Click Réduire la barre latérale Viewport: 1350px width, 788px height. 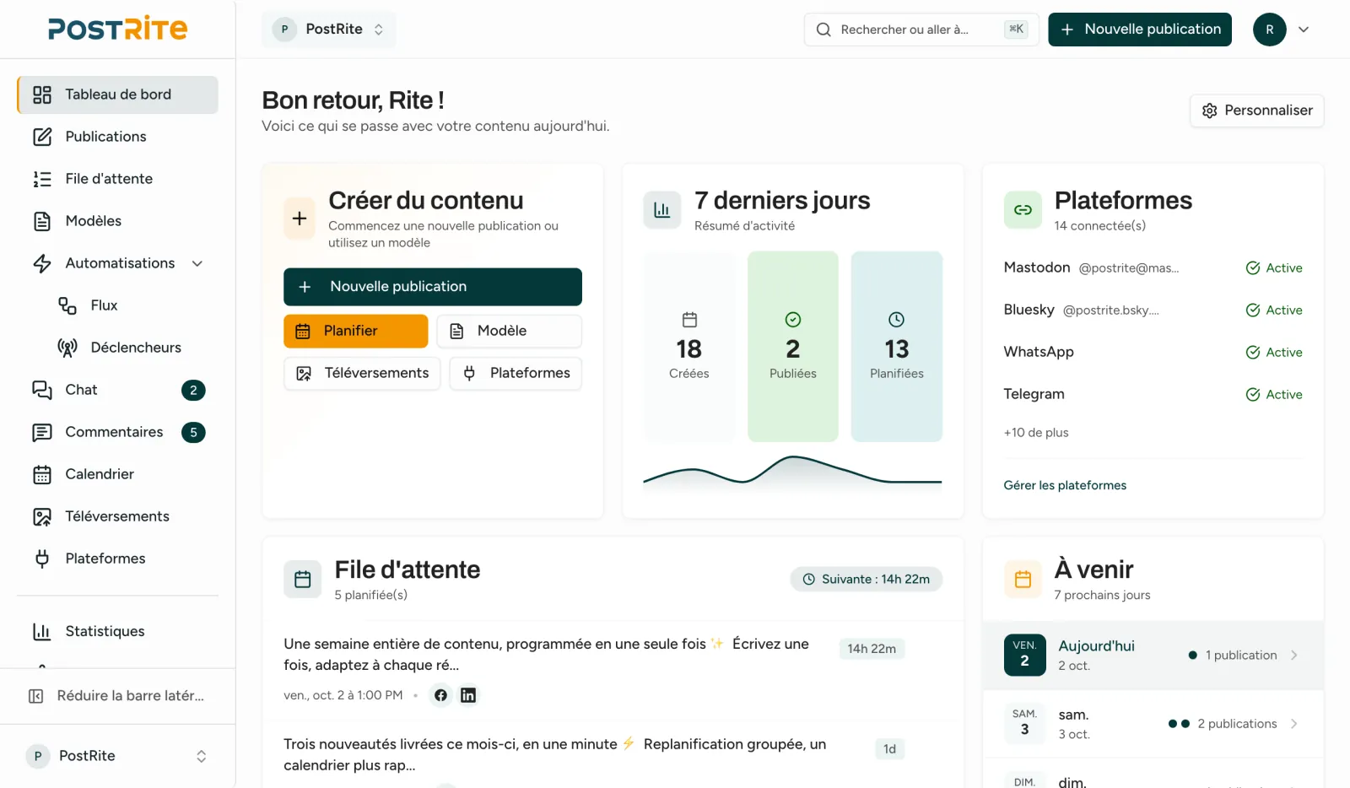click(x=117, y=696)
